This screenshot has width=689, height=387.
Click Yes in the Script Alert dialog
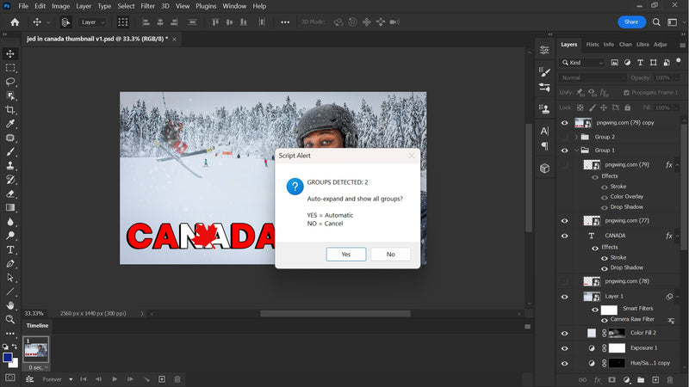(345, 255)
